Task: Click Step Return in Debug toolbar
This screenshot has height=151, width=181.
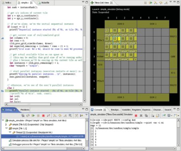Action: click(x=65, y=116)
